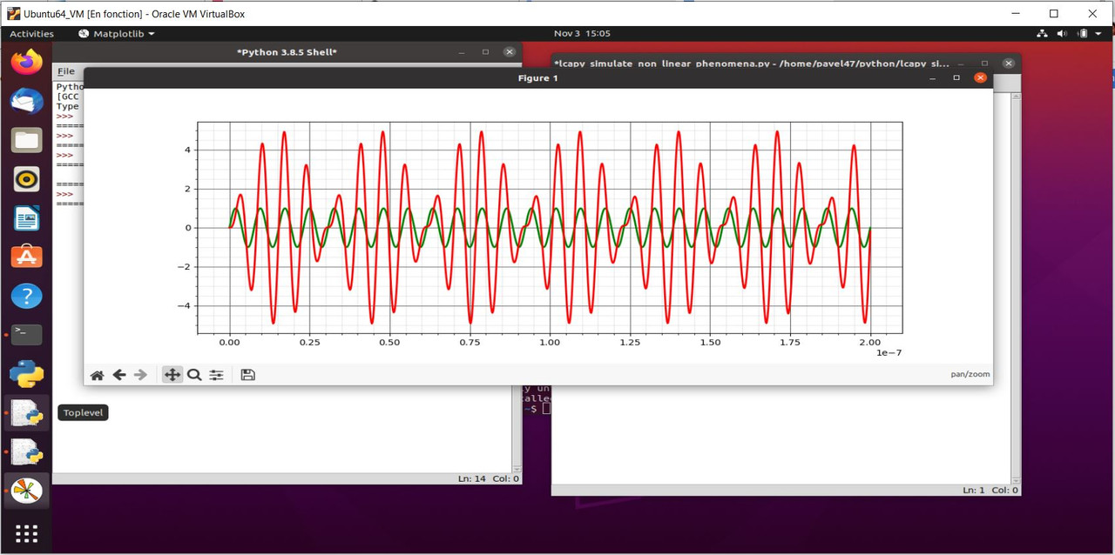The width and height of the screenshot is (1115, 555).
Task: Focus the lcapy_simulate_non_linear_phenomena.py editor title bar
Action: (x=751, y=64)
